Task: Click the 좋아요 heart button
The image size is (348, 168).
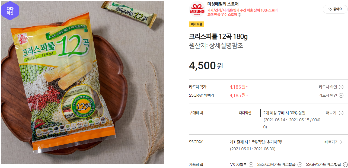Action: pos(335,9)
